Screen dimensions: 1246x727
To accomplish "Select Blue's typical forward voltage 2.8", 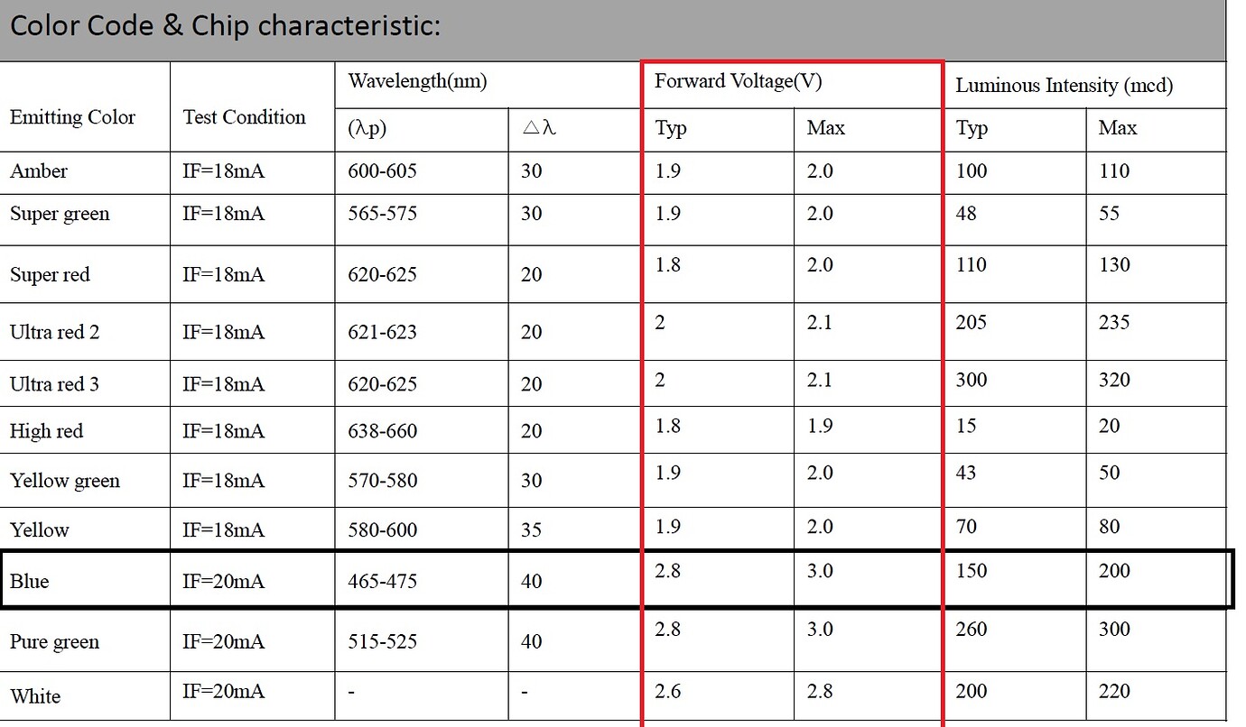I will pyautogui.click(x=667, y=571).
